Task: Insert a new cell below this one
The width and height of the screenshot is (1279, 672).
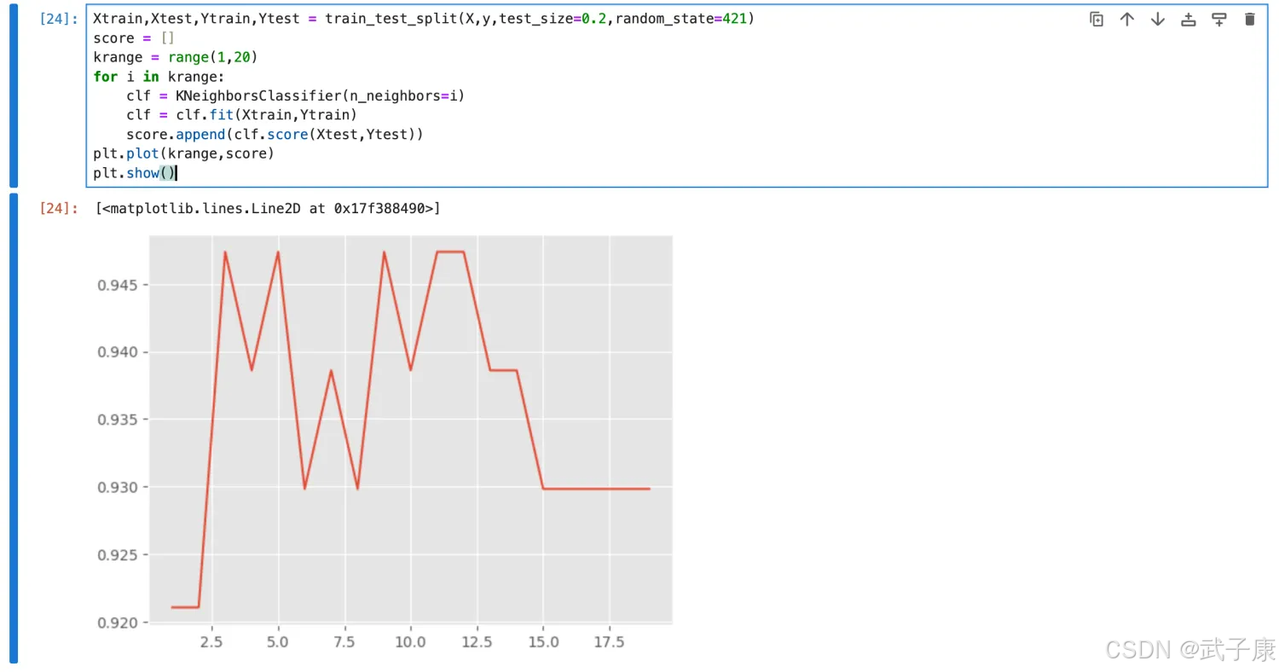Action: tap(1219, 19)
